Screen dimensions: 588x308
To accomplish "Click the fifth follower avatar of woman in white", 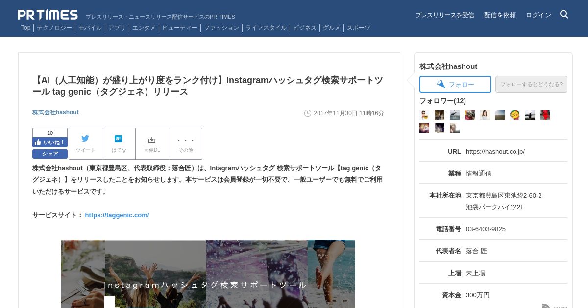I will pyautogui.click(x=485, y=115).
